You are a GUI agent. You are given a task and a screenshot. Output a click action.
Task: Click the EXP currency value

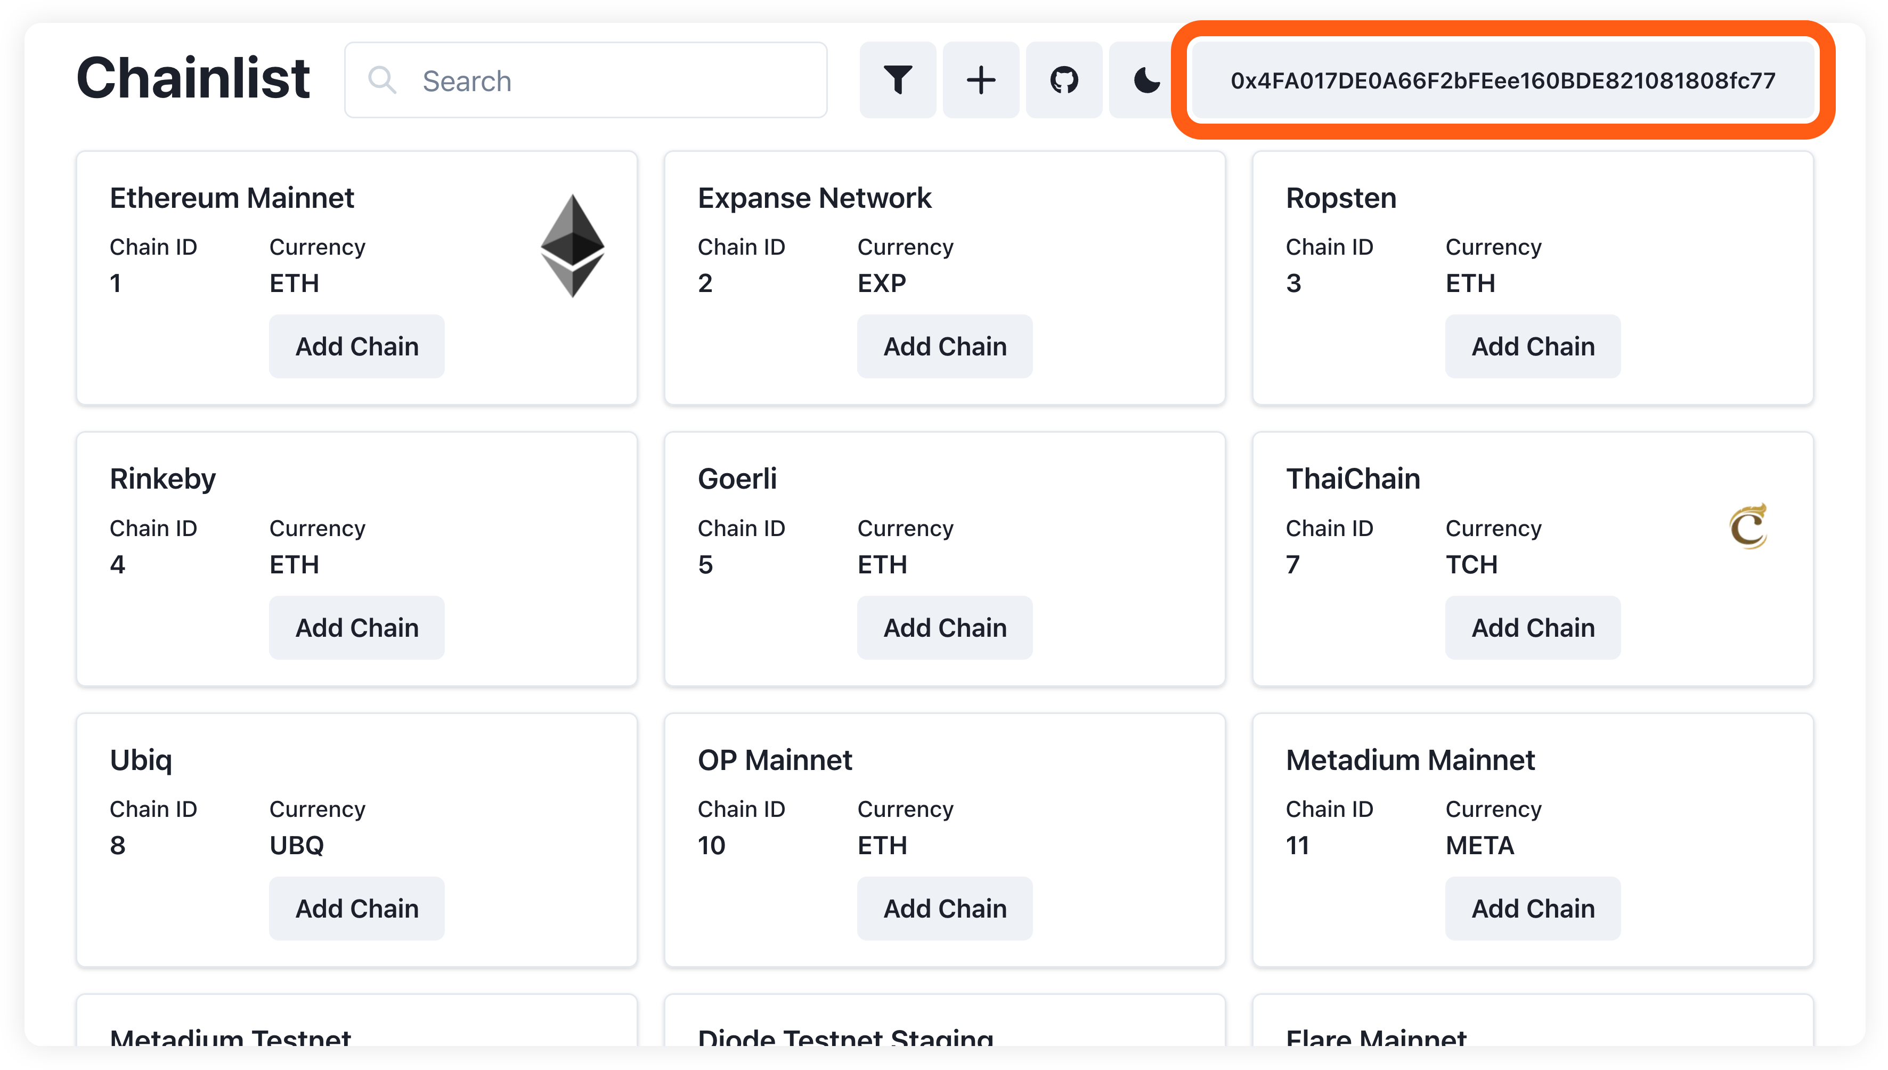pyautogui.click(x=882, y=283)
